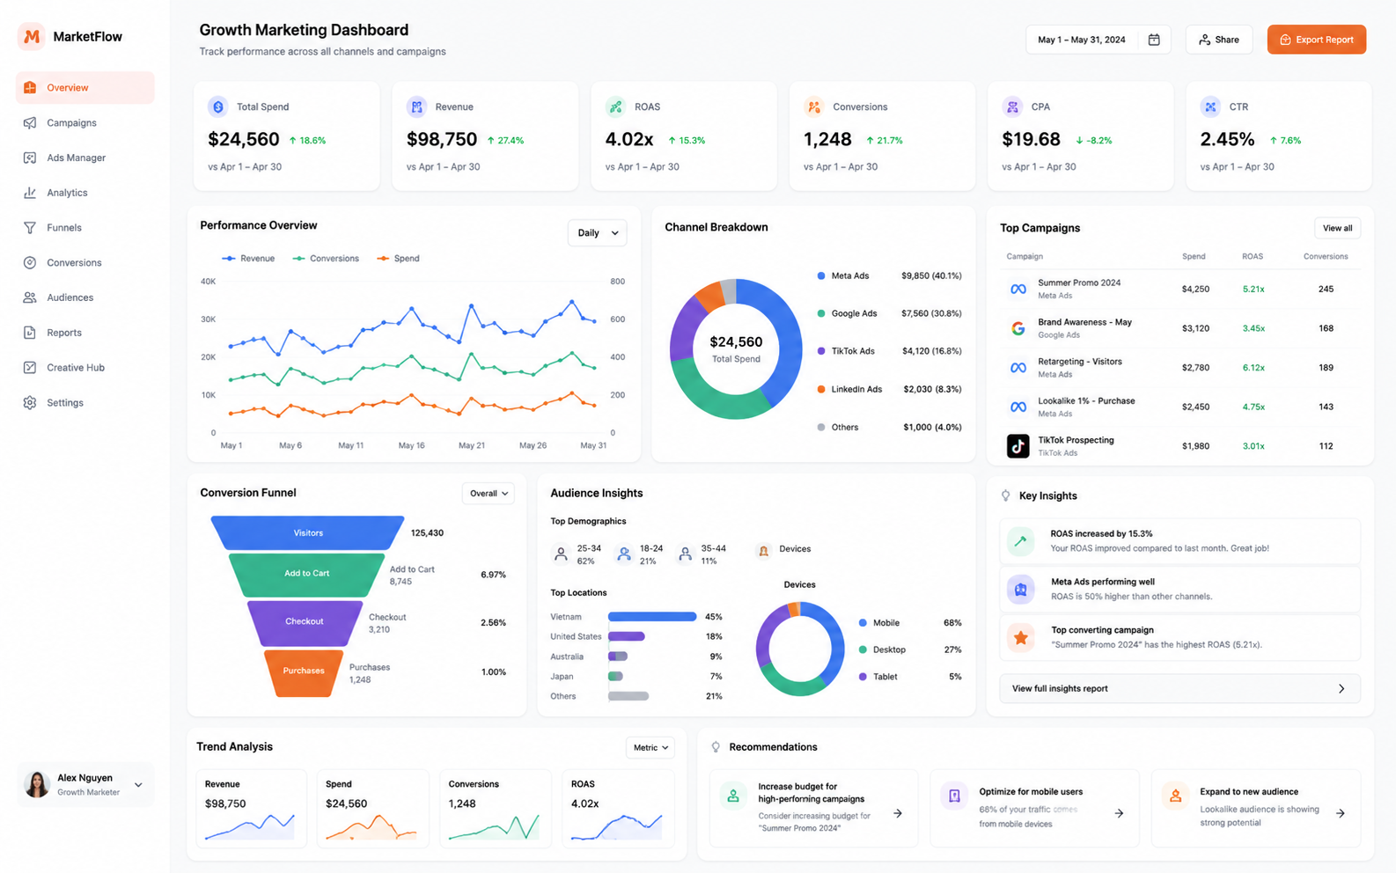Open the Metric dropdown in Trend Analysis
This screenshot has width=1396, height=873.
(x=650, y=748)
